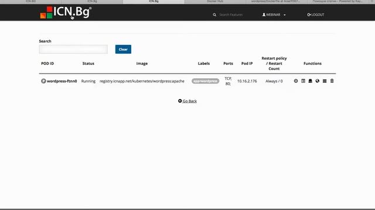Click the POD ID column header
The height and width of the screenshot is (210, 375).
[x=47, y=64]
